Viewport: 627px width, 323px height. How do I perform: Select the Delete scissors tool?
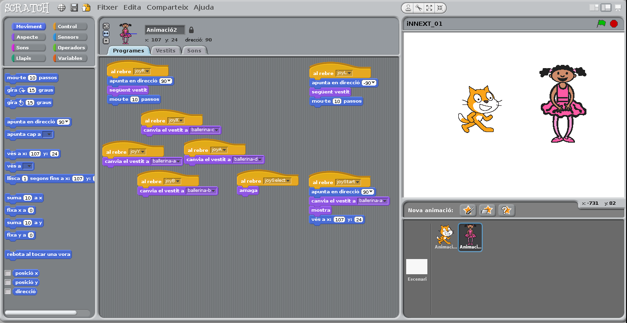click(419, 8)
